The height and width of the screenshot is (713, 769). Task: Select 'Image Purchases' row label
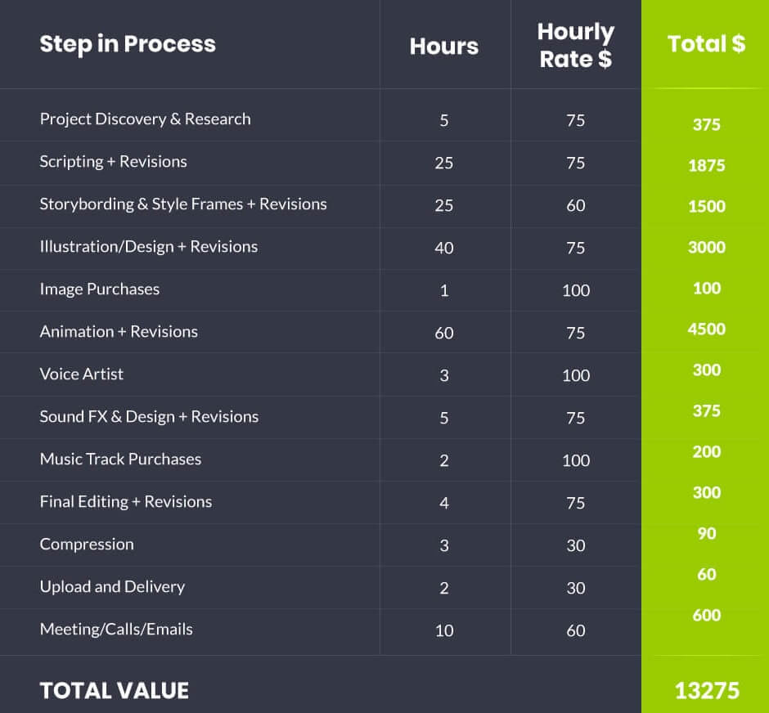(100, 289)
